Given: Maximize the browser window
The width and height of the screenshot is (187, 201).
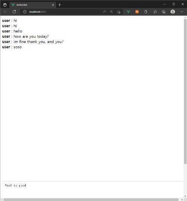Looking at the screenshot, I should pyautogui.click(x=174, y=4).
